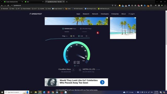Bookmark this page with star icon

click(115, 5)
